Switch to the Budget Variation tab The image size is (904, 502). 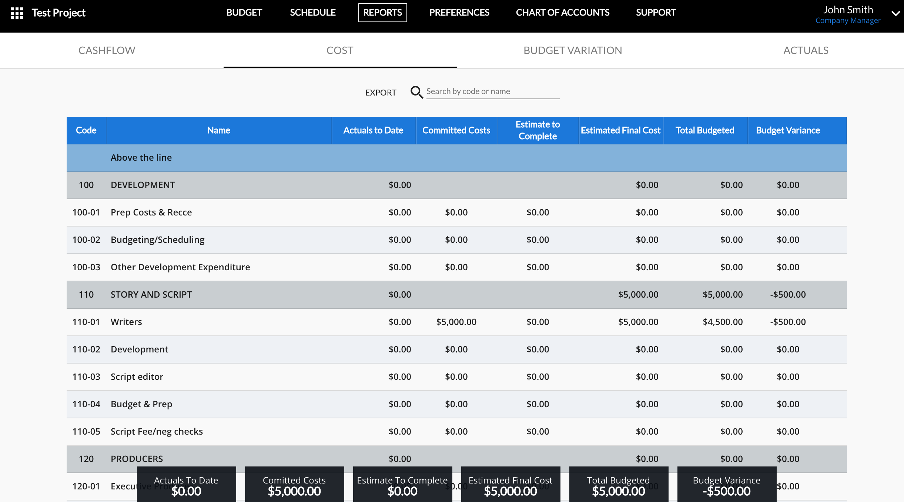(x=572, y=50)
